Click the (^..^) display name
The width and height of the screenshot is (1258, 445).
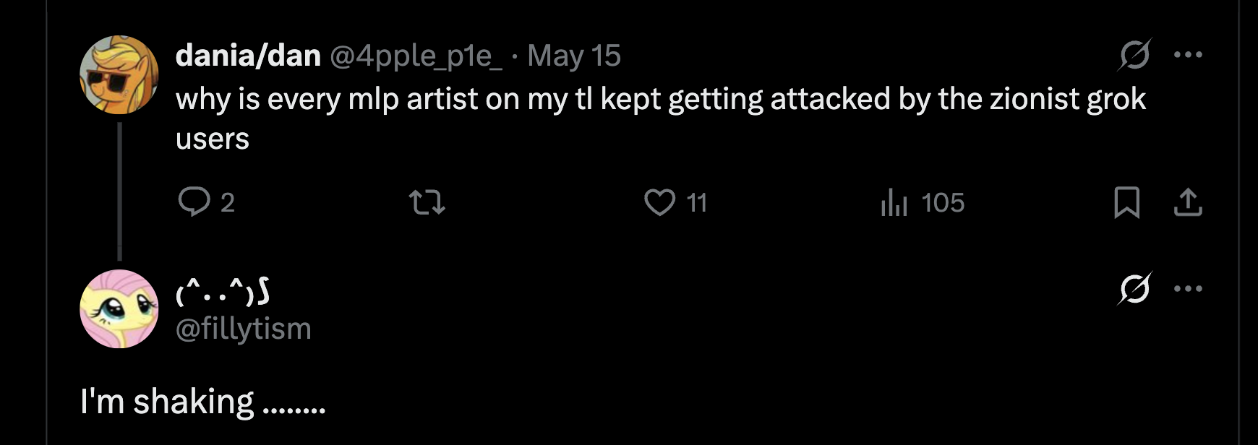pyautogui.click(x=223, y=292)
